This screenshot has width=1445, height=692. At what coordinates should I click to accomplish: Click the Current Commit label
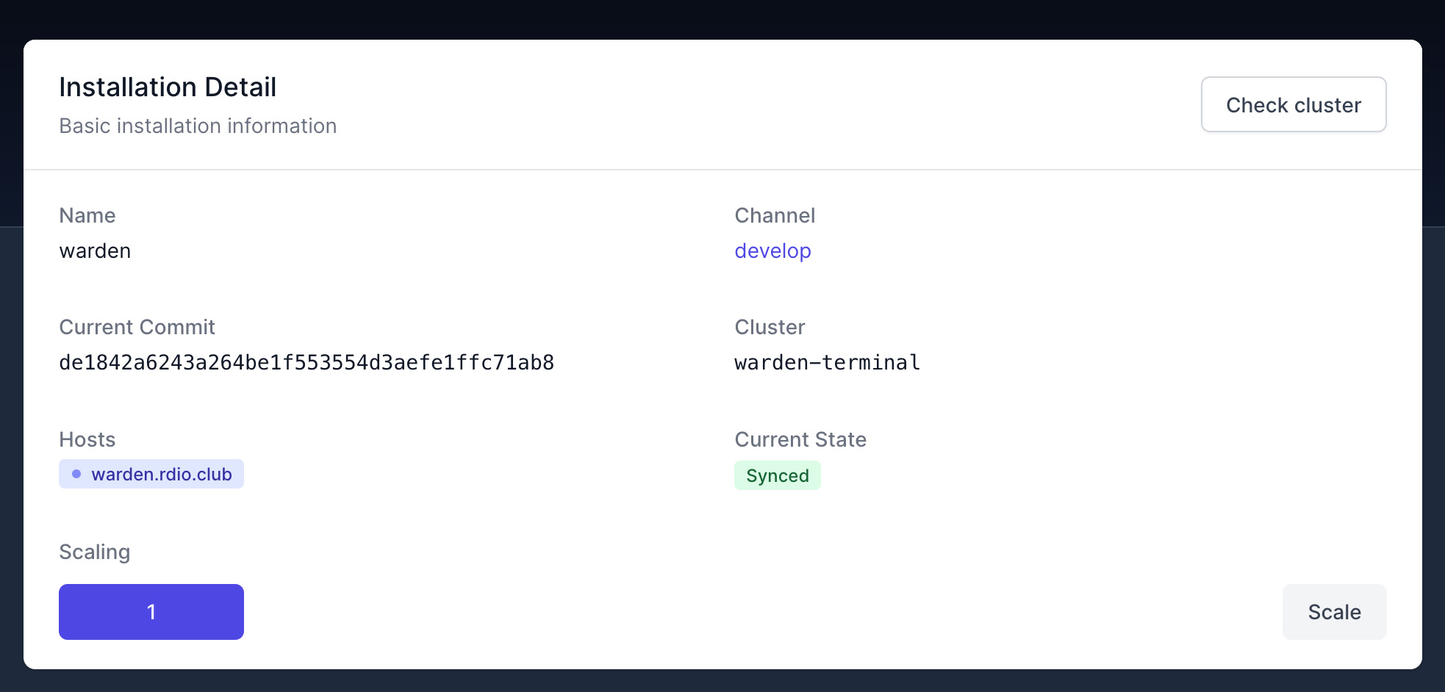[137, 327]
